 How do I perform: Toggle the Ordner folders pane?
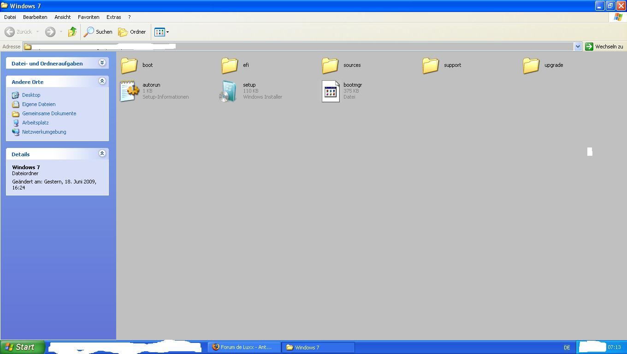(x=132, y=32)
